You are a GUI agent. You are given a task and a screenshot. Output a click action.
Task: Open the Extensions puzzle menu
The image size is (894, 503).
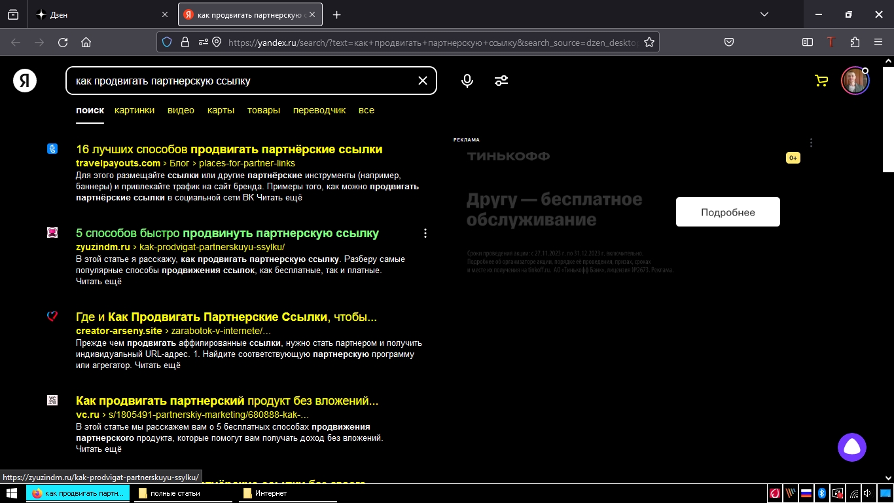[x=855, y=43]
